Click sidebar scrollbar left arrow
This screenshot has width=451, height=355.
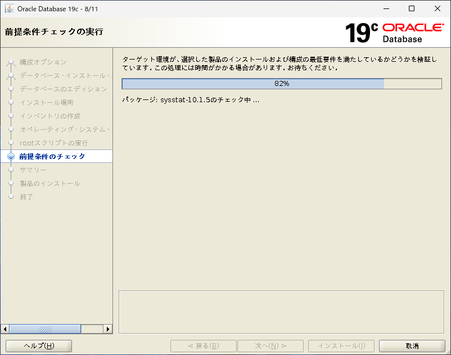5,329
